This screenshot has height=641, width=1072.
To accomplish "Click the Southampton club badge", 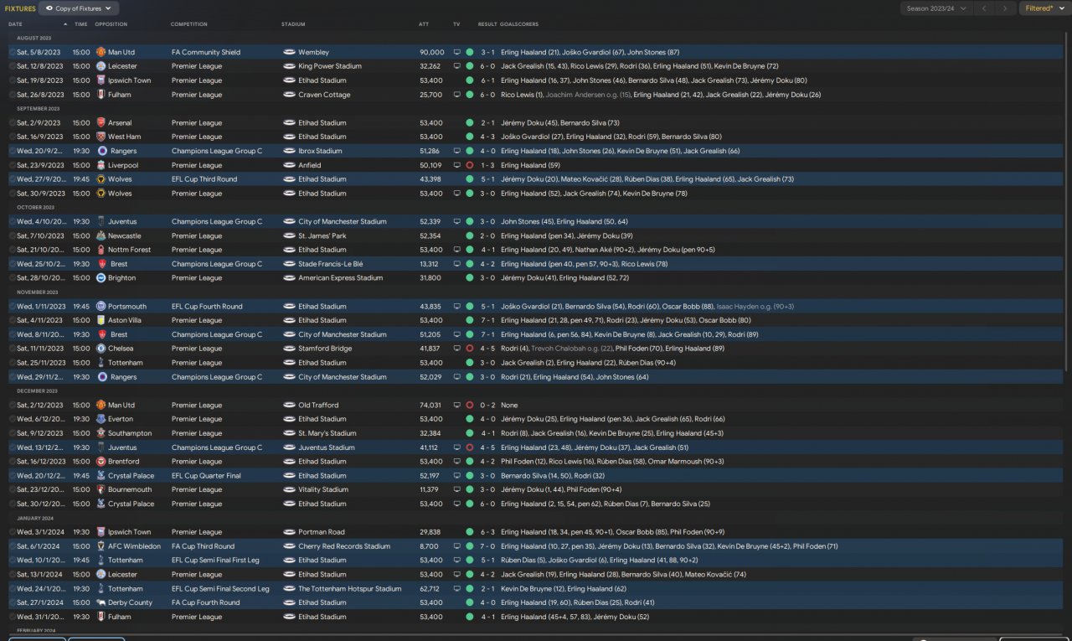I will [100, 433].
